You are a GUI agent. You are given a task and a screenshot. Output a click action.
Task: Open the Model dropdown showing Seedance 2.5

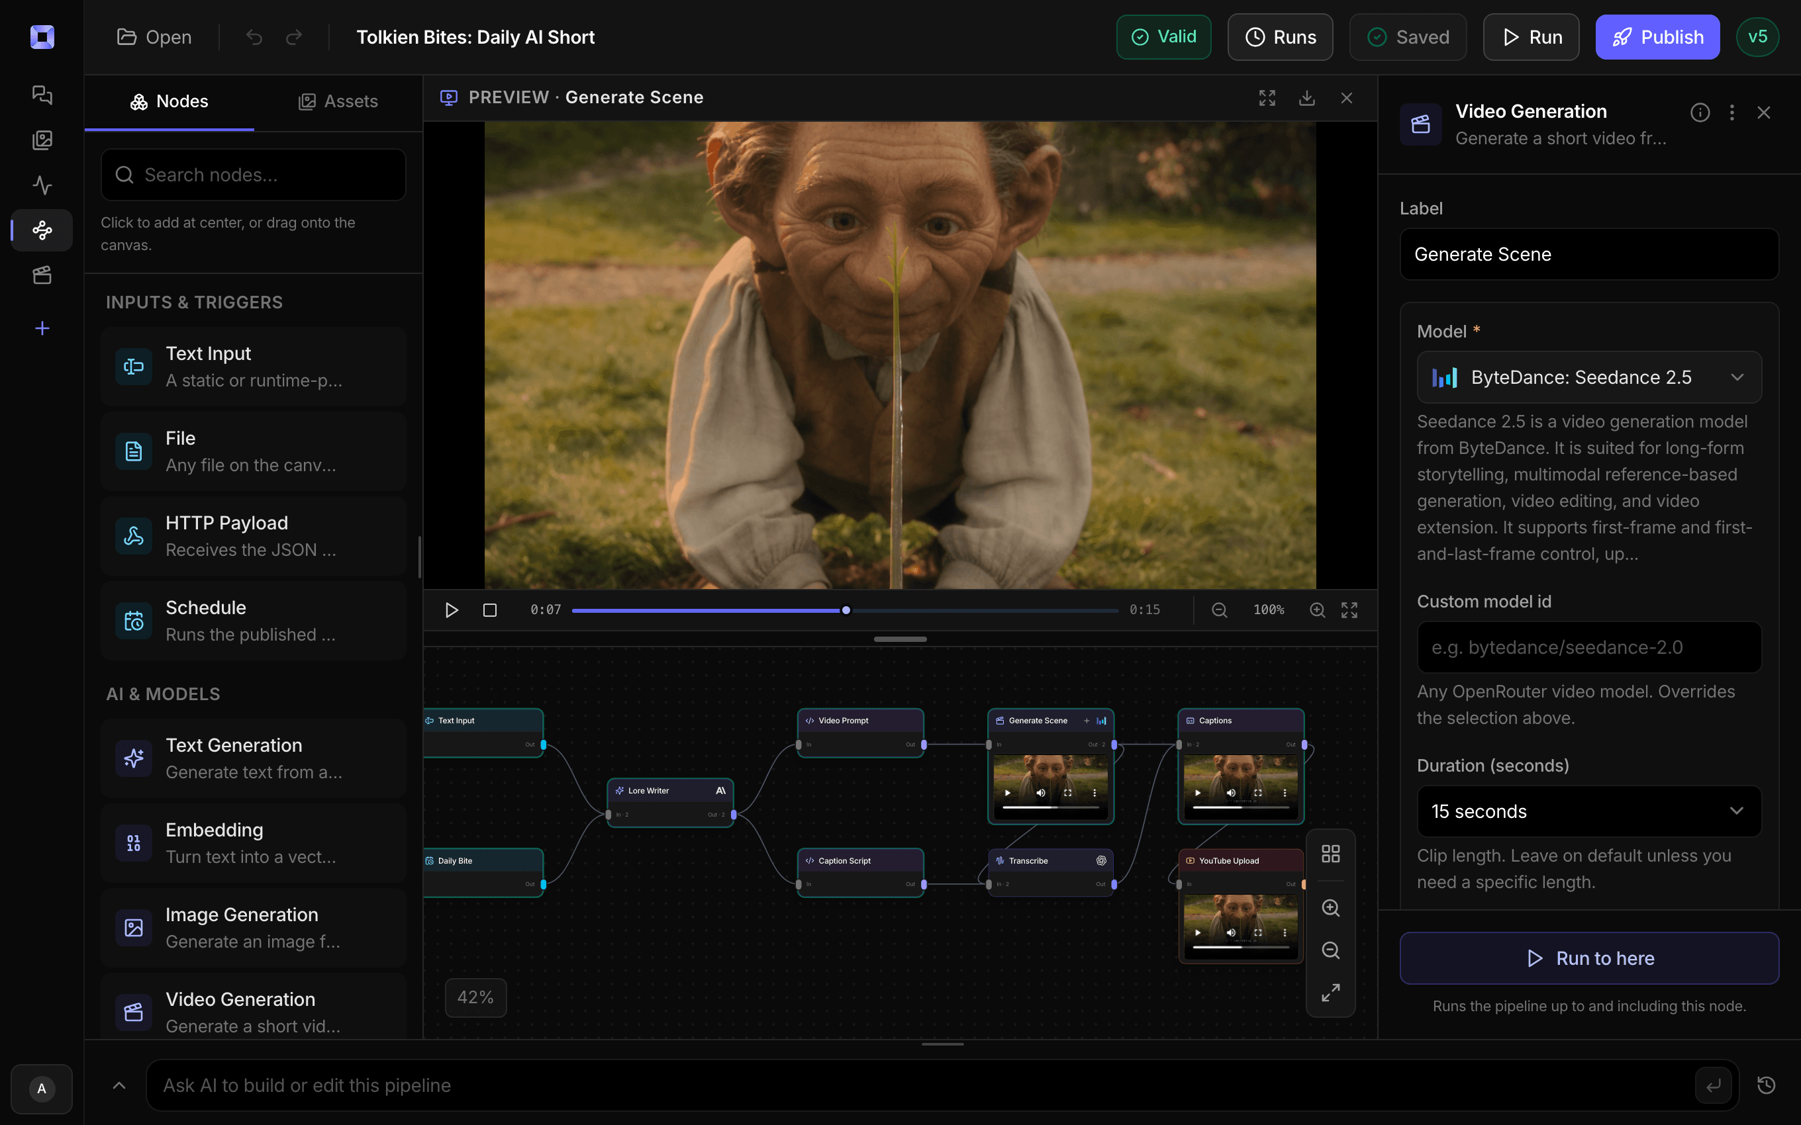tap(1589, 377)
